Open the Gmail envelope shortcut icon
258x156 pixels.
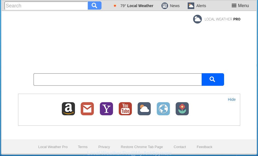click(x=87, y=109)
